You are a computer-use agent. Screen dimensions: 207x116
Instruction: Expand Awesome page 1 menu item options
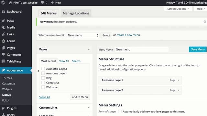[x=179, y=80]
